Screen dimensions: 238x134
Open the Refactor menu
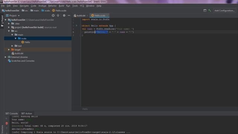click(52, 6)
